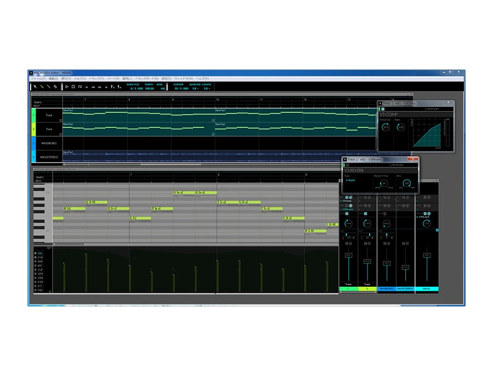Jump to song start
The height and width of the screenshot is (376, 493).
click(87, 87)
